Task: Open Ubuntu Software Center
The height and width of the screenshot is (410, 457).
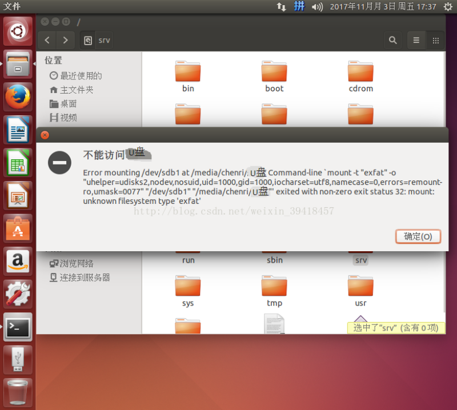Action: point(18,229)
